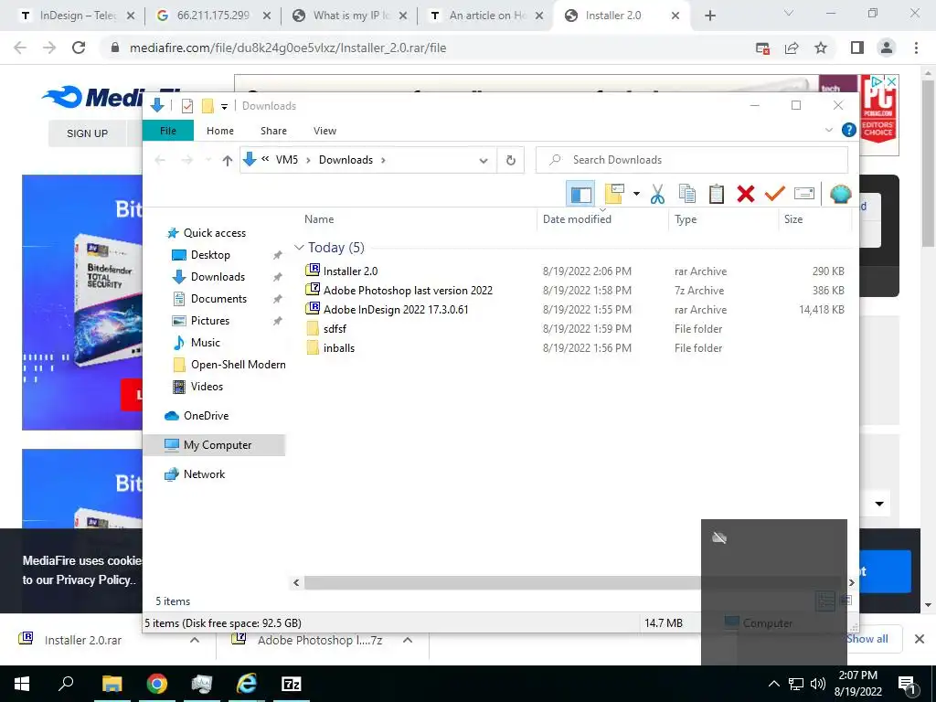Click the folder options toolbar icon
936x702 pixels.
point(614,194)
